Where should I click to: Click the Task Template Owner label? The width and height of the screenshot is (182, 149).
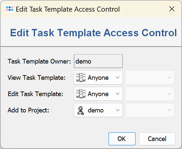39,61
